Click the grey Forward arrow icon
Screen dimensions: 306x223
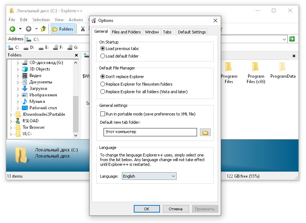pyautogui.click(x=28, y=29)
